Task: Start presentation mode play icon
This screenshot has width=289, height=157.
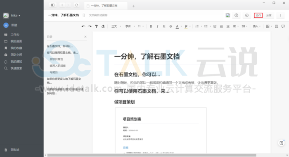Action: point(247,15)
